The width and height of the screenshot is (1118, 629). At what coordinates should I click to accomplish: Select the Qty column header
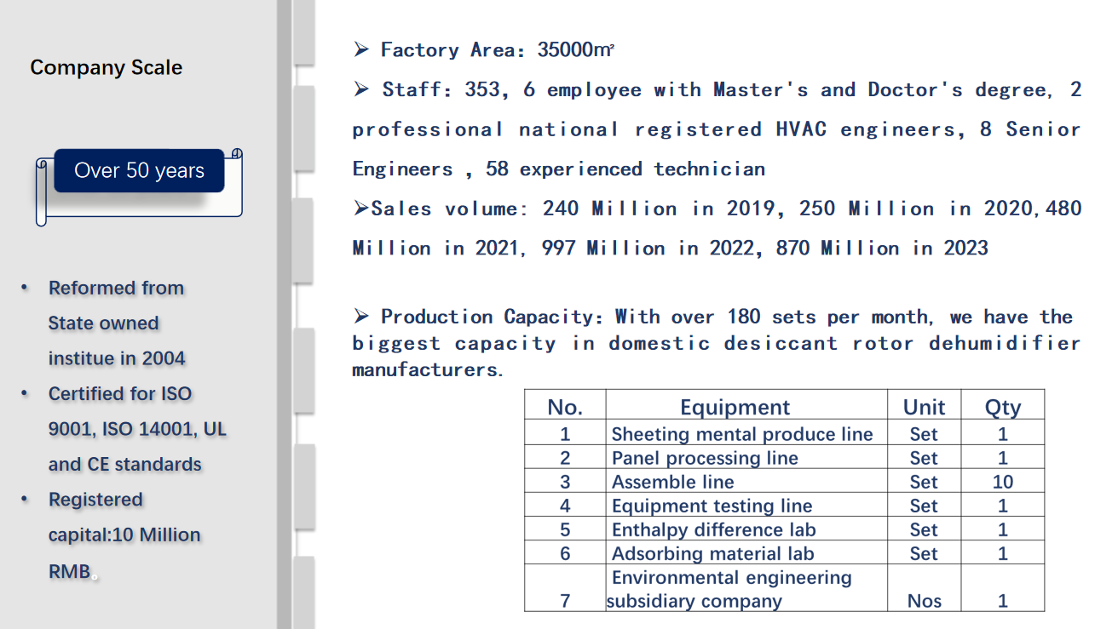[x=1002, y=408]
